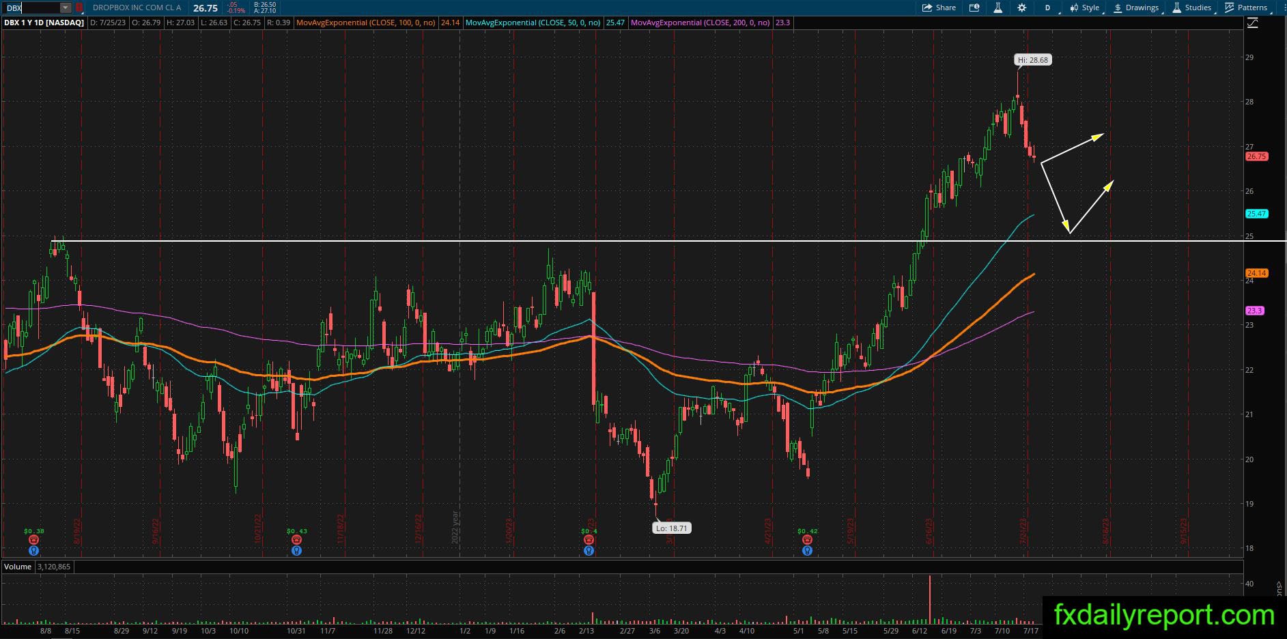Click the Volume study label
This screenshot has height=639, width=1287.
tap(18, 567)
